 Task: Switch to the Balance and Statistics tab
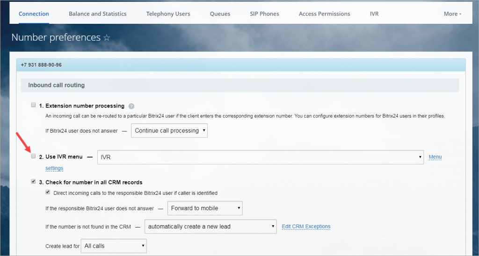97,14
